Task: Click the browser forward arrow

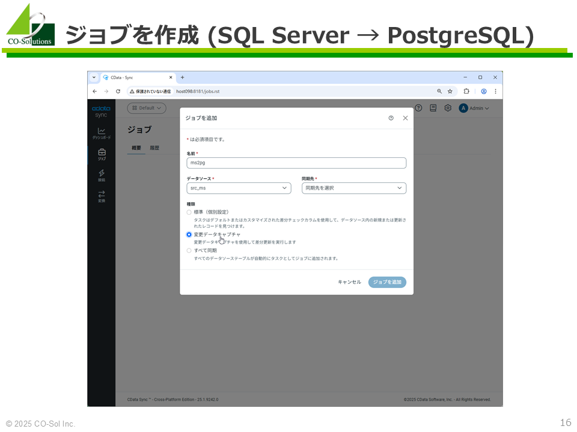Action: 106,91
